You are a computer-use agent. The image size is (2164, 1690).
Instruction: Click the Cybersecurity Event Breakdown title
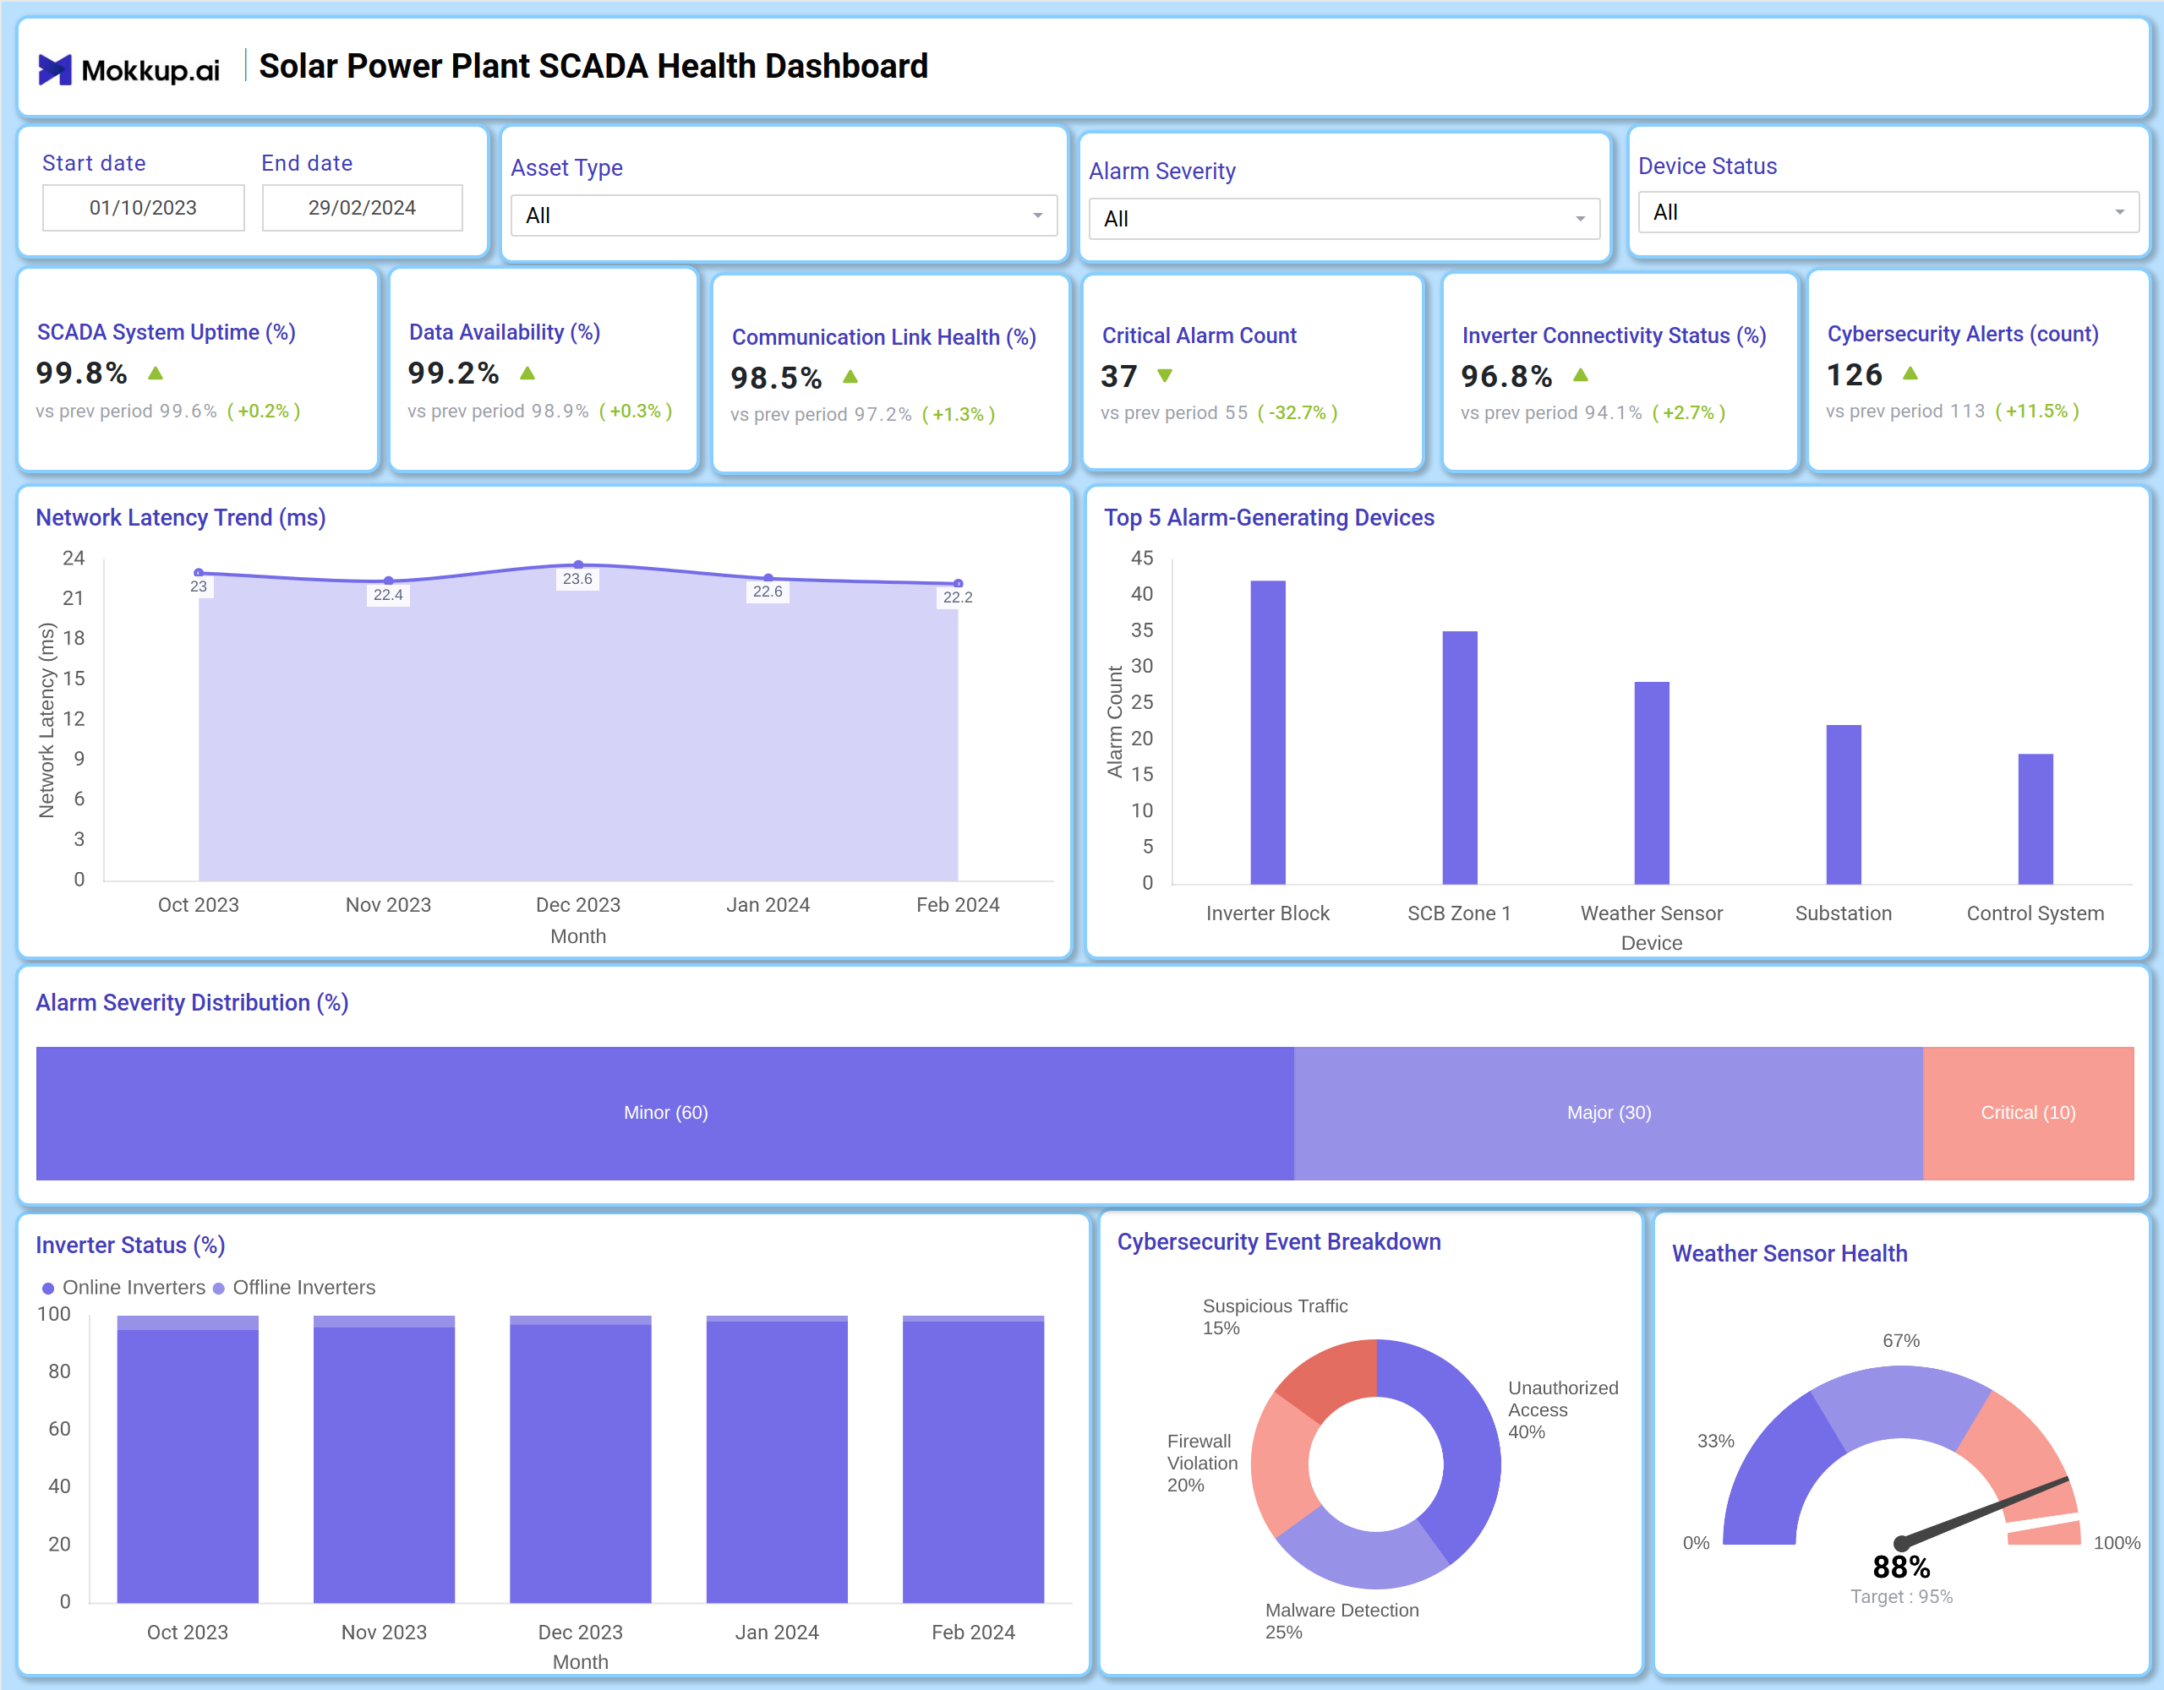click(x=1279, y=1242)
